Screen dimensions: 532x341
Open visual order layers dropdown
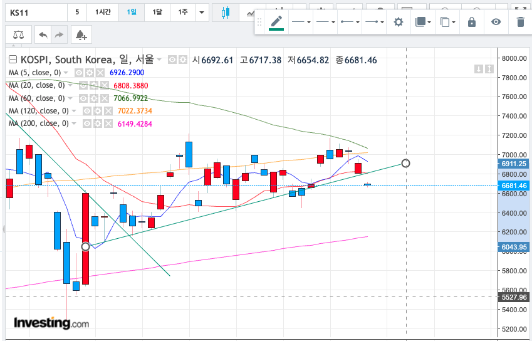[423, 23]
